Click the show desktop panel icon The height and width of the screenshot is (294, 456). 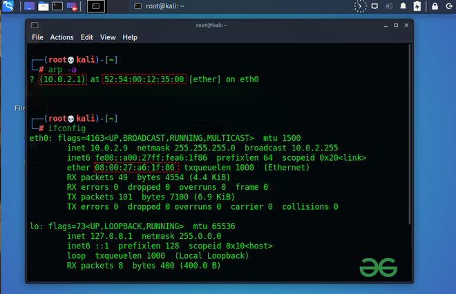pos(29,6)
